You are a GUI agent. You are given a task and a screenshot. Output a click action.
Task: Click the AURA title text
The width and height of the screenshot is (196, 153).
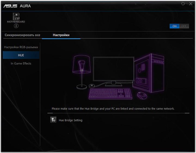[25, 6]
